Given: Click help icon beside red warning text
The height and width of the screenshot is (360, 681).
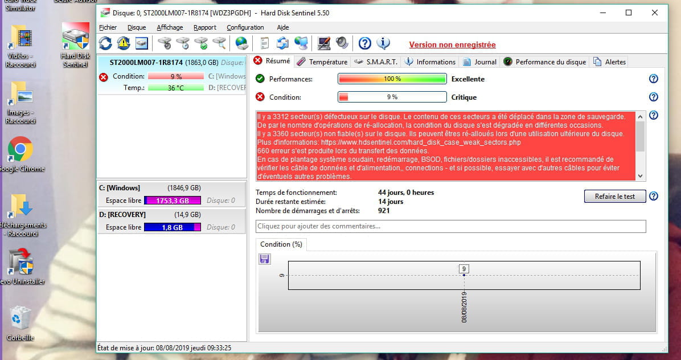Looking at the screenshot, I should 653,115.
